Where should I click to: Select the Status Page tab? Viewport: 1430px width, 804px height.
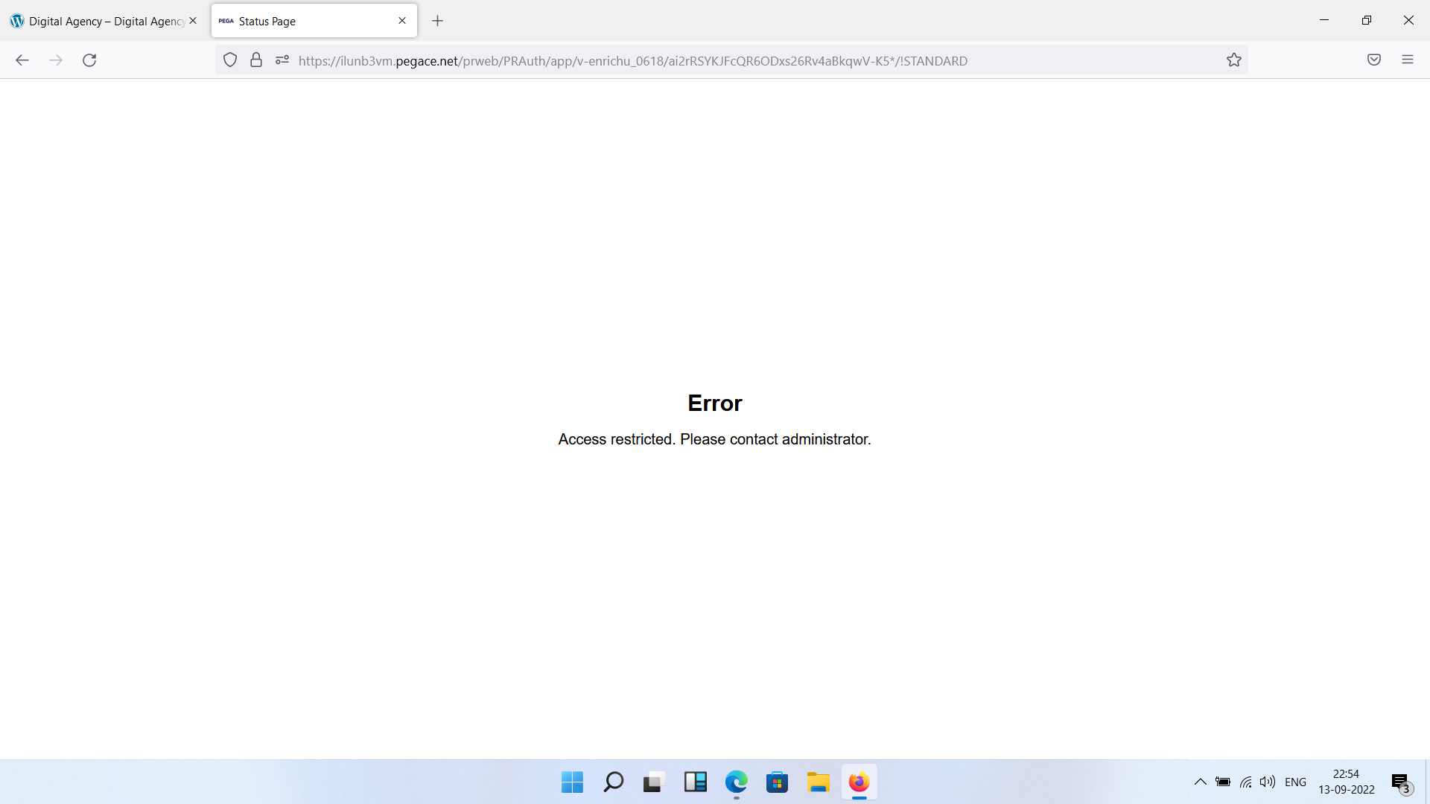tap(314, 21)
